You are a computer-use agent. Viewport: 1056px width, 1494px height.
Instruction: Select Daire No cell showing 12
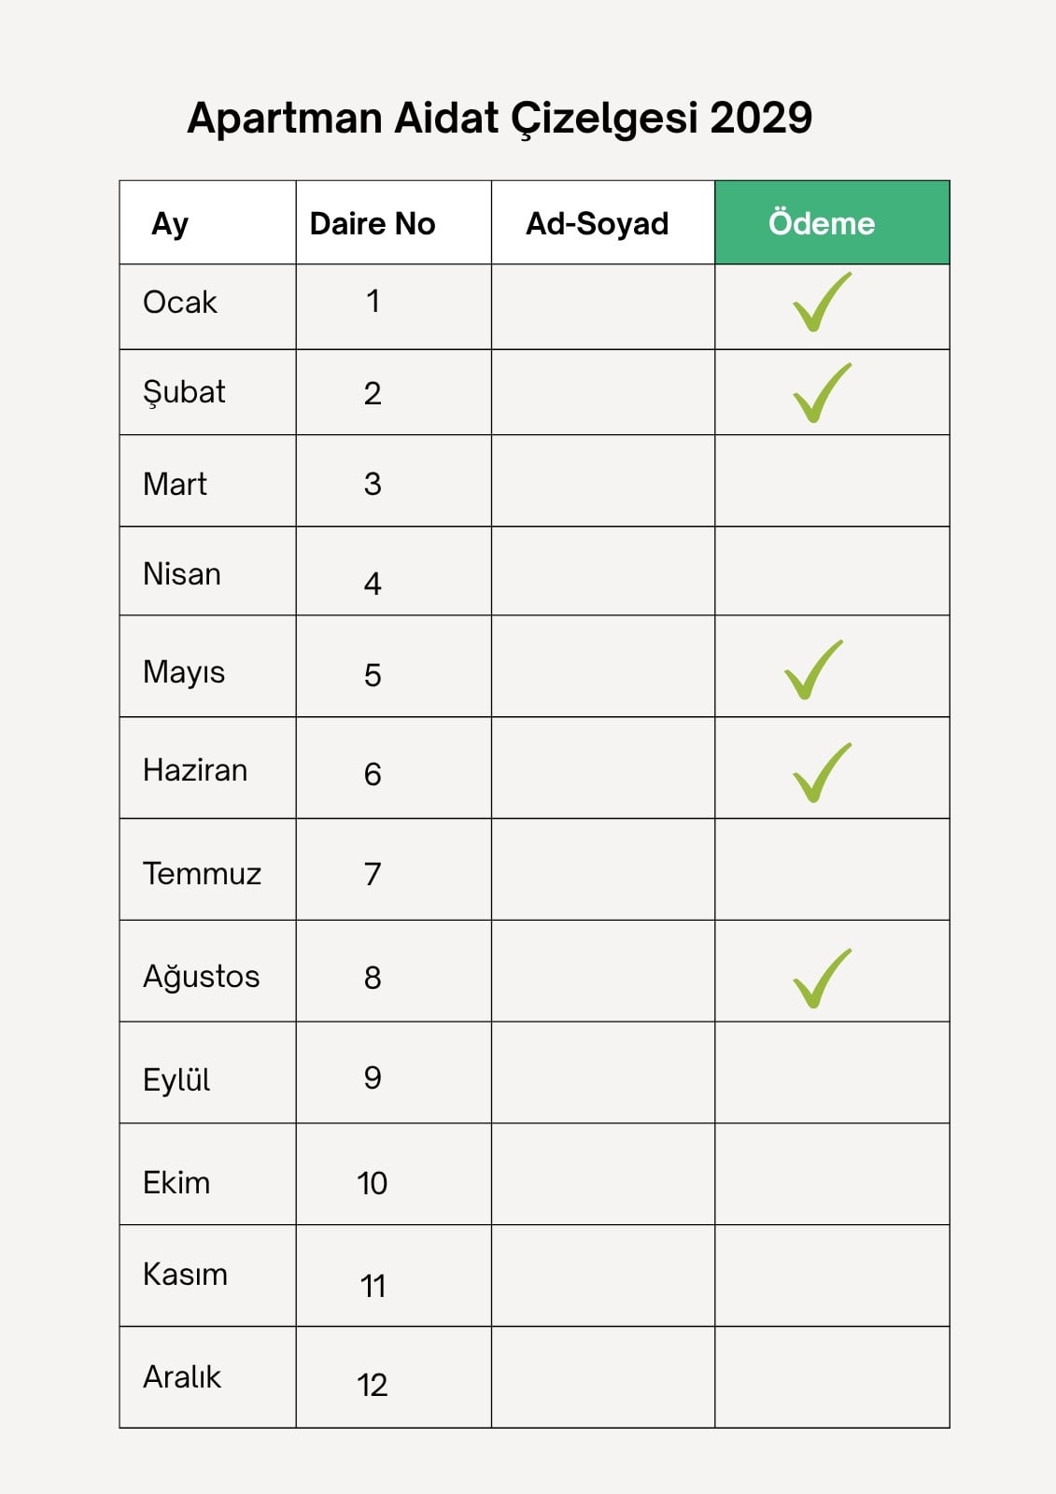394,1377
